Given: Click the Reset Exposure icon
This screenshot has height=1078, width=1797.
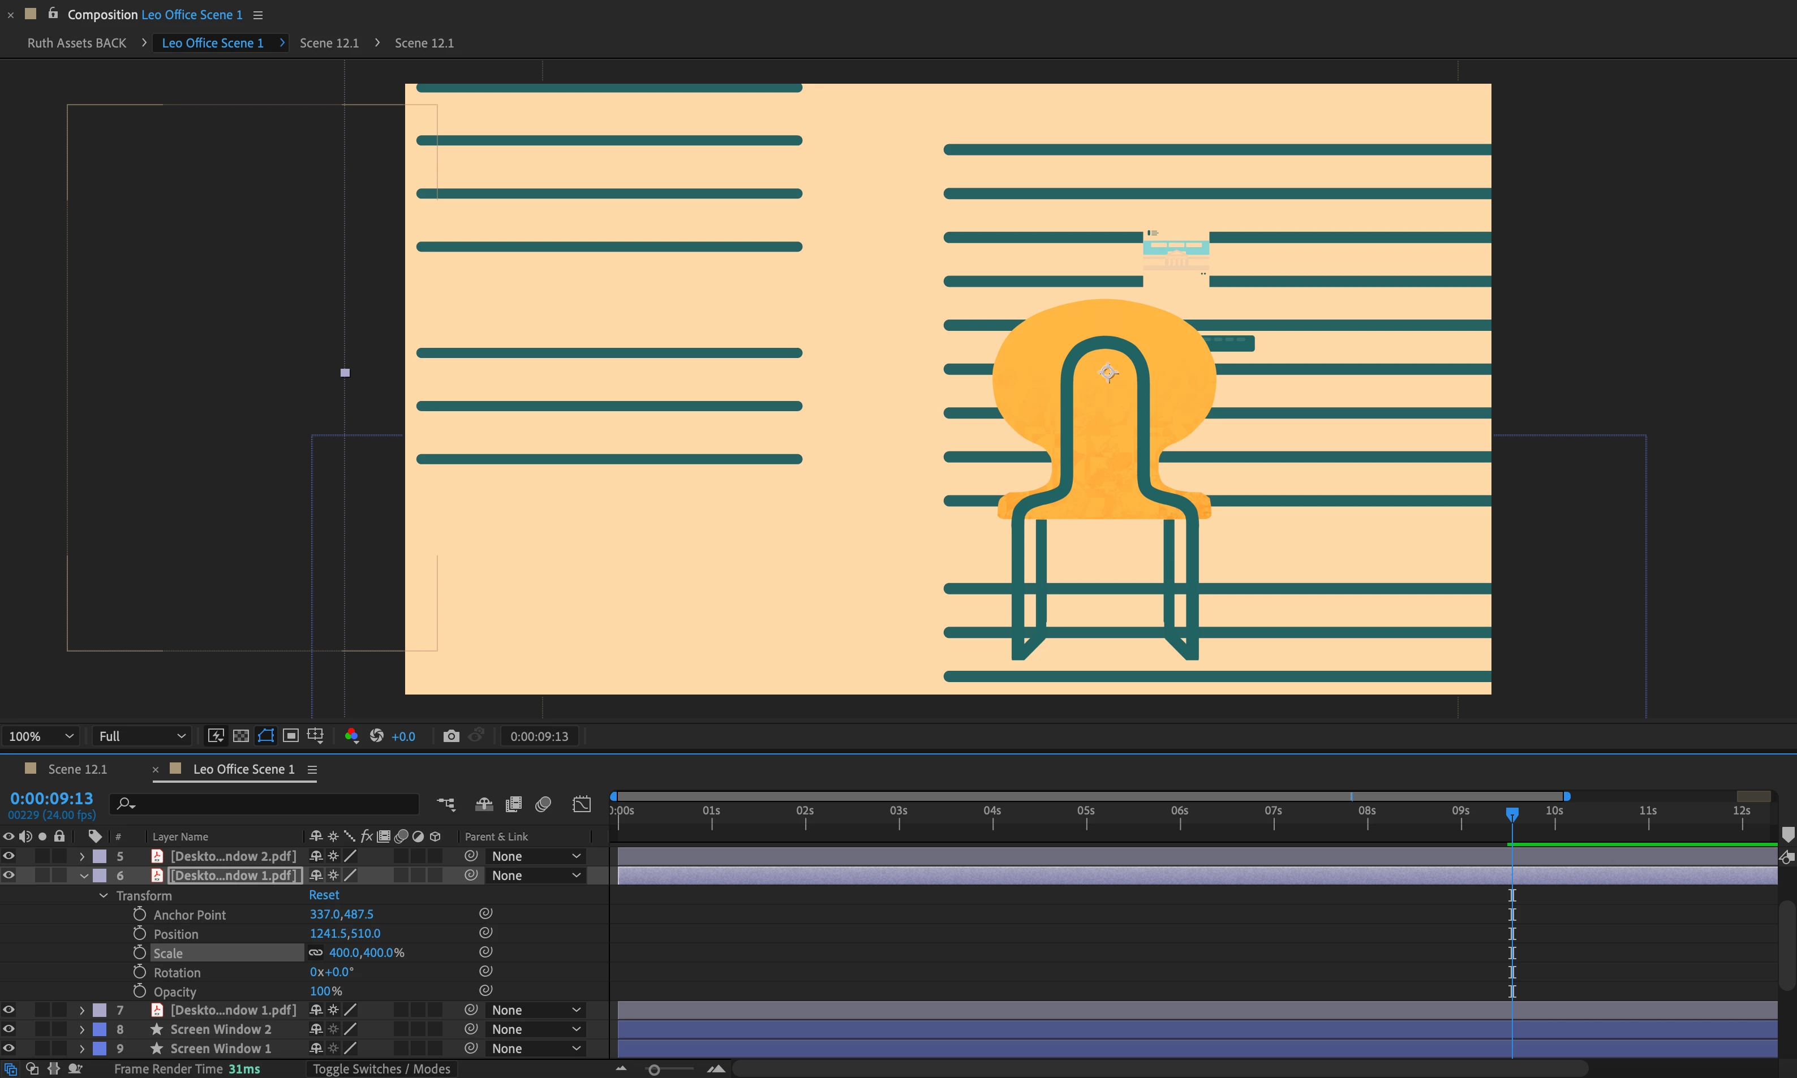Looking at the screenshot, I should [376, 736].
